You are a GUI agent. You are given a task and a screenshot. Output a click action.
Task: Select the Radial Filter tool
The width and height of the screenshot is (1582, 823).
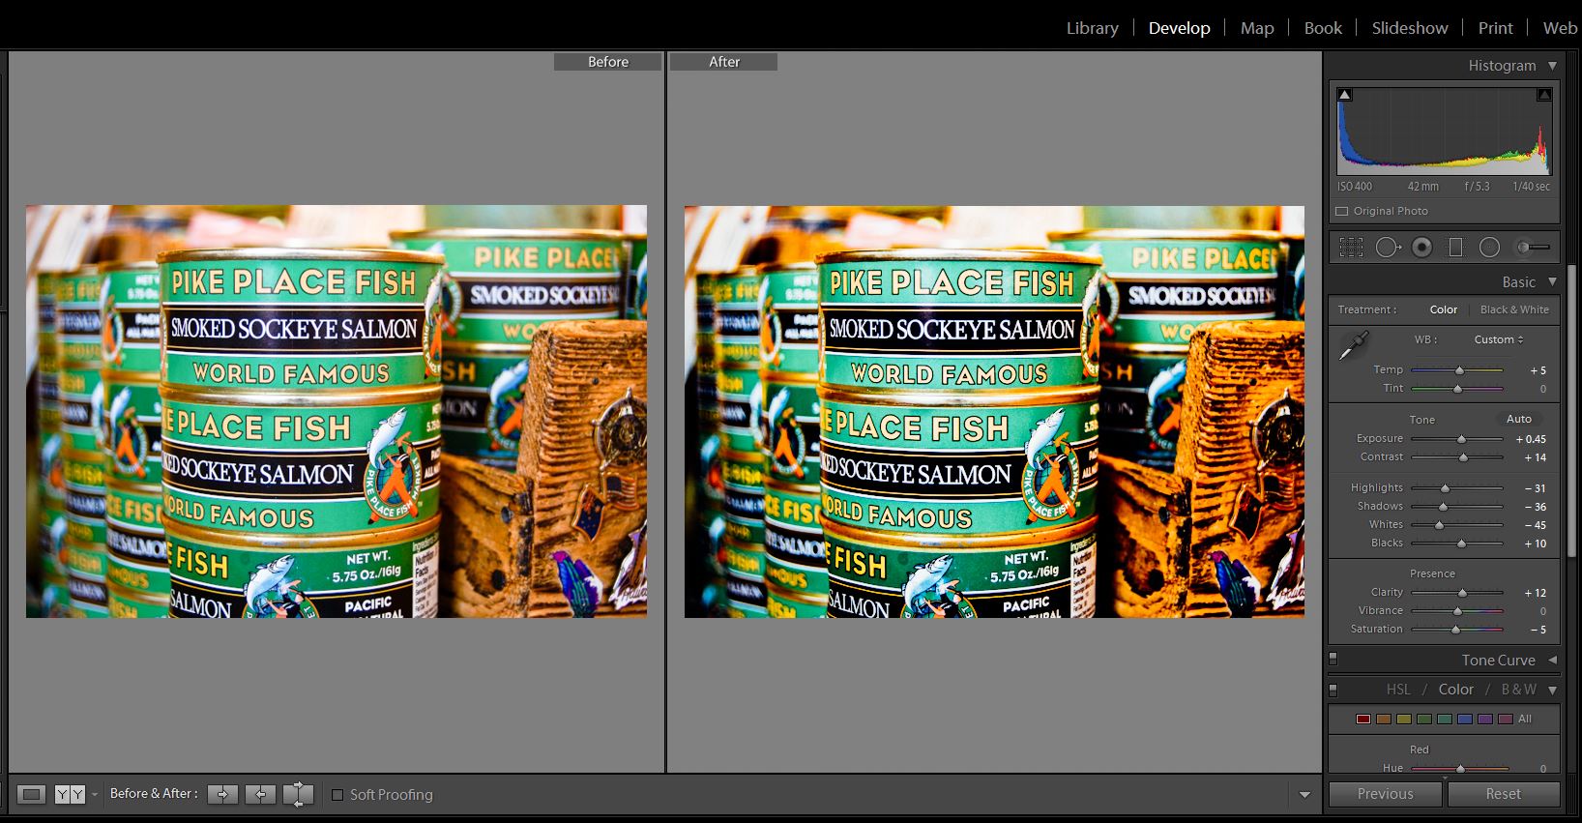(1490, 248)
